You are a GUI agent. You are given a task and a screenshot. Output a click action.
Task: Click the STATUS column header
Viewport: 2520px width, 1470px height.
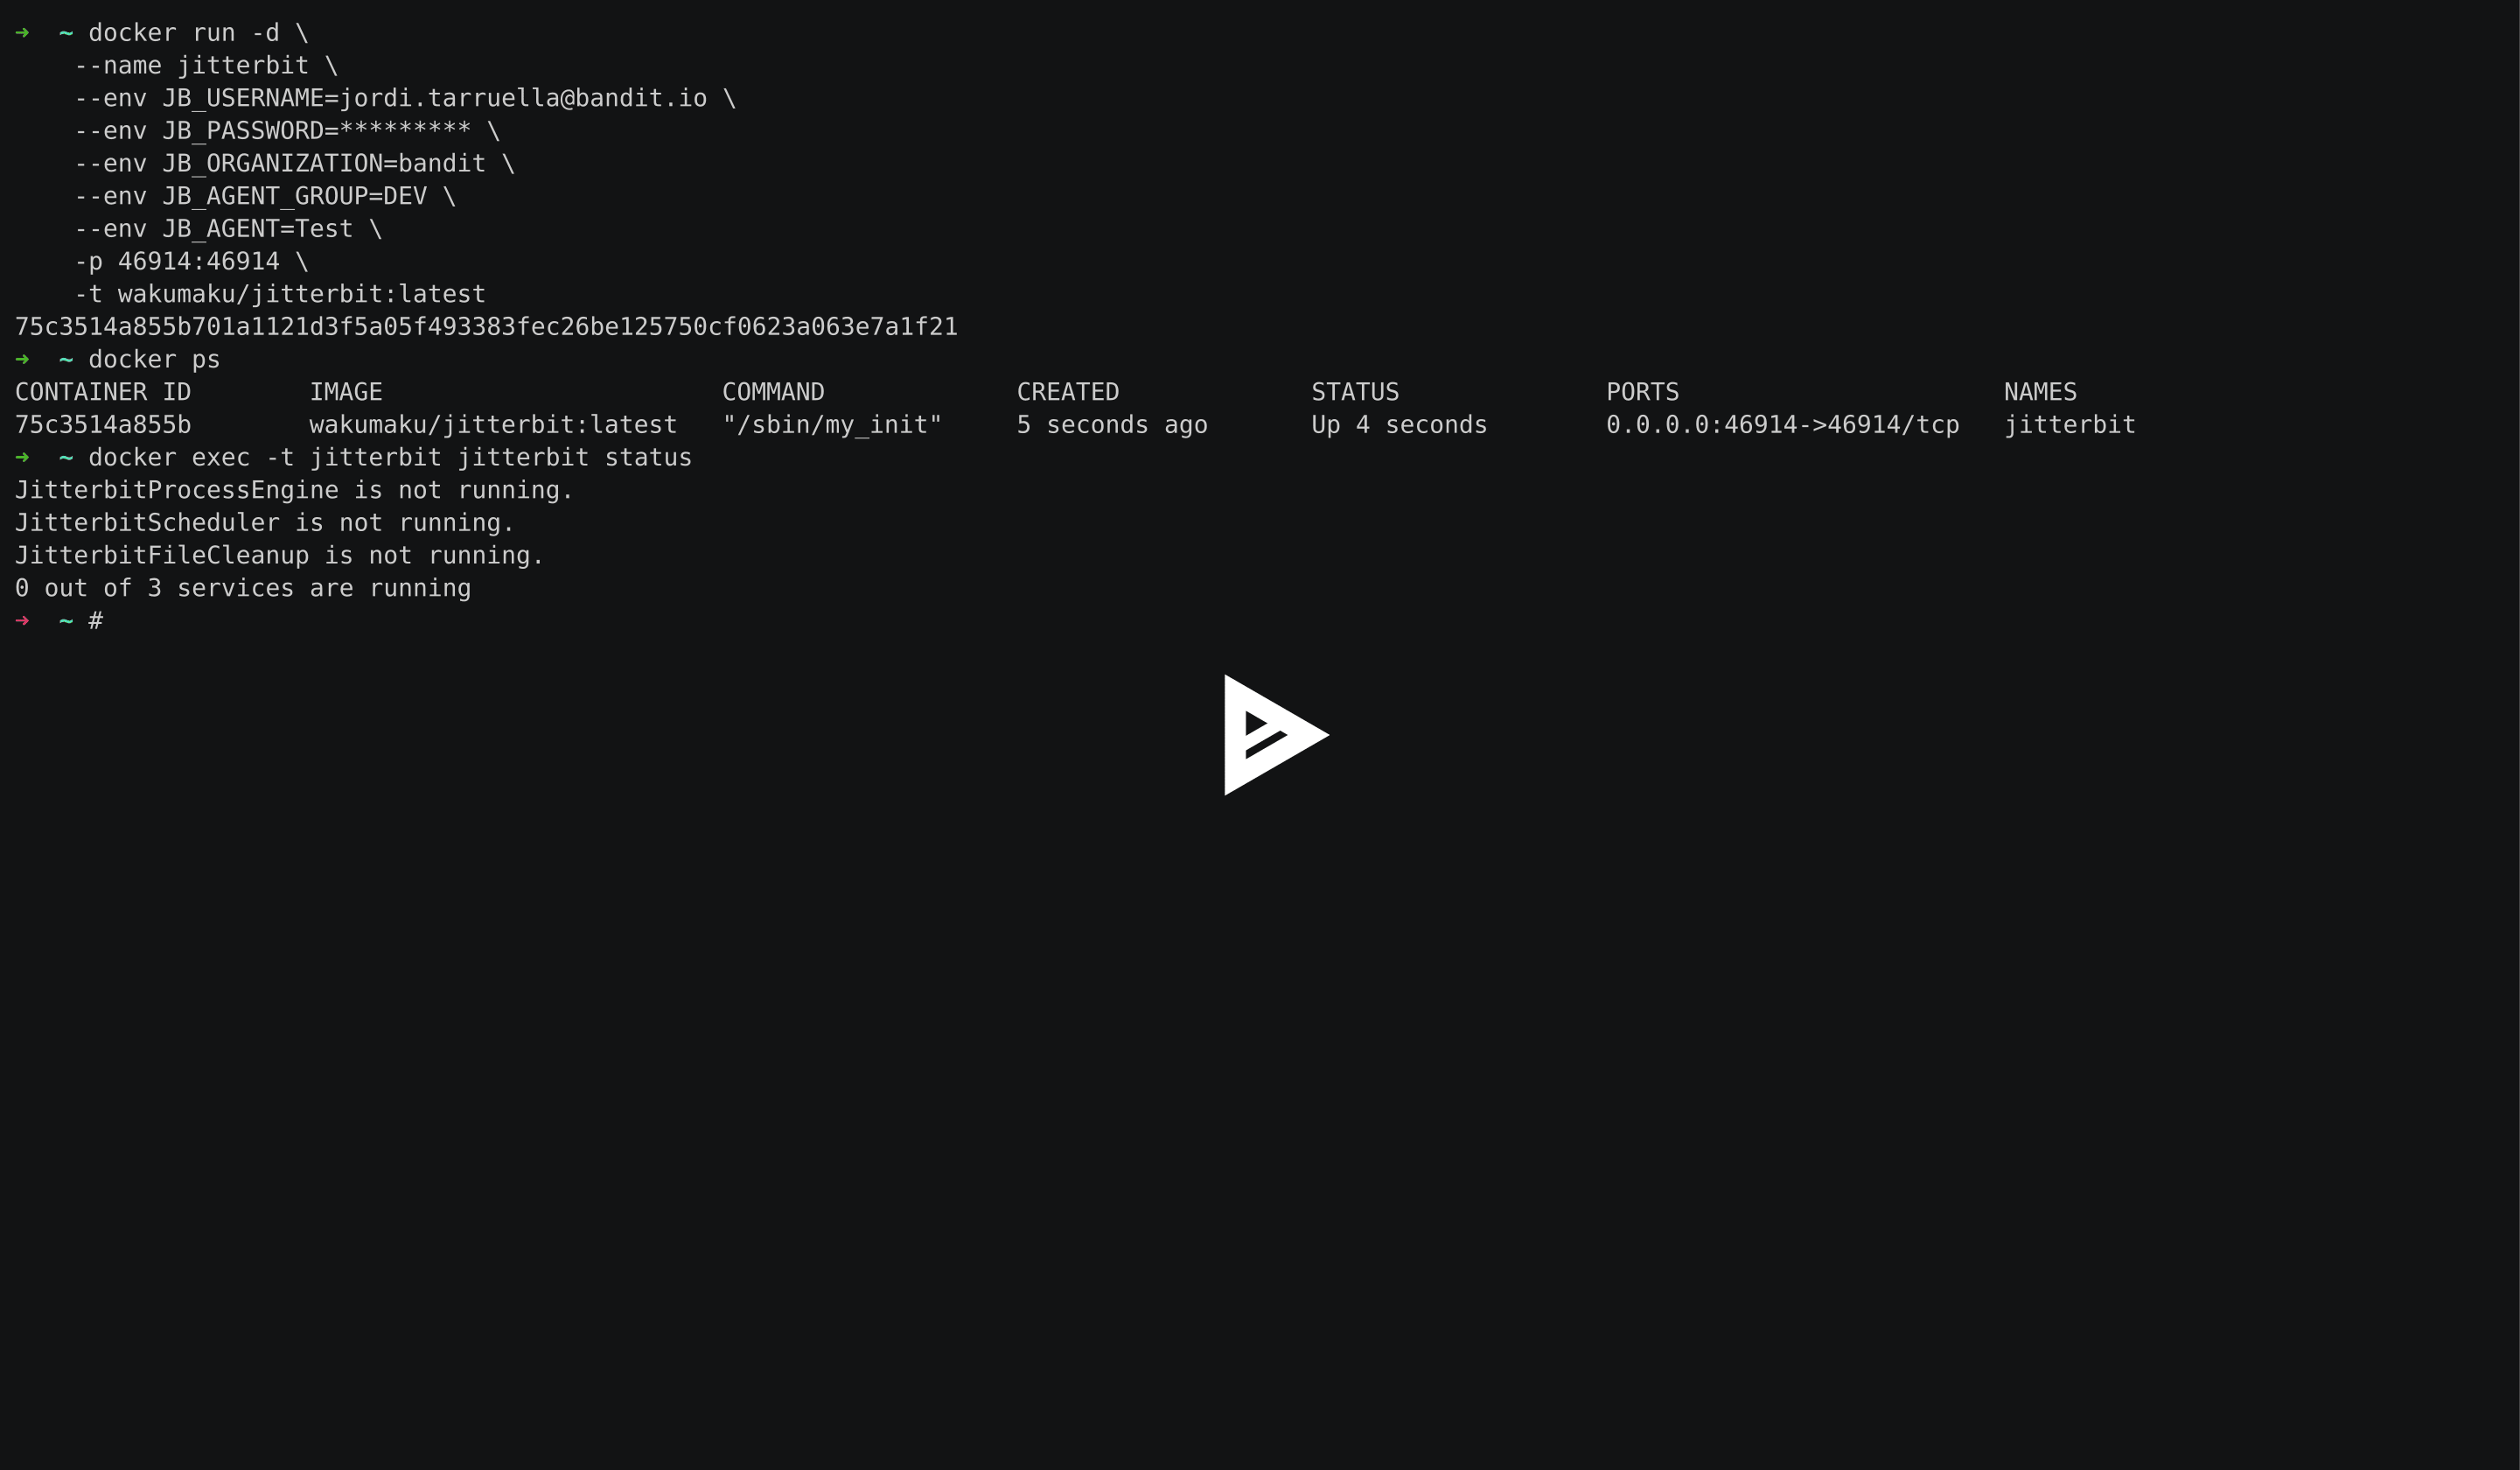point(1355,392)
